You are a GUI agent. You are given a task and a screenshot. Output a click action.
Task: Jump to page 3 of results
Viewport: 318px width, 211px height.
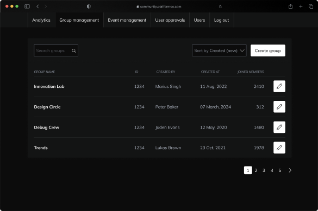[264, 170]
